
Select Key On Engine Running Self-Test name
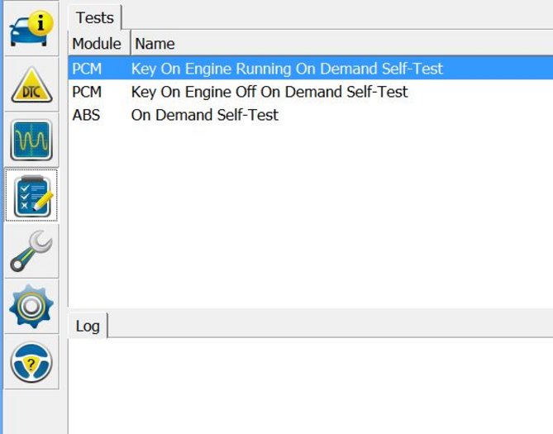point(287,69)
